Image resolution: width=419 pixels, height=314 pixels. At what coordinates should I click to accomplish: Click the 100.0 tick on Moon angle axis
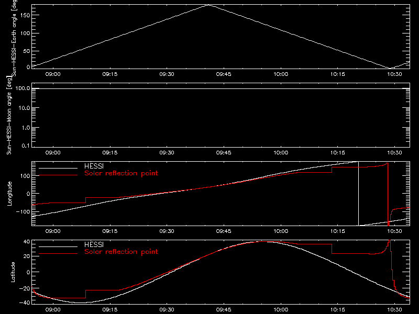pyautogui.click(x=23, y=88)
